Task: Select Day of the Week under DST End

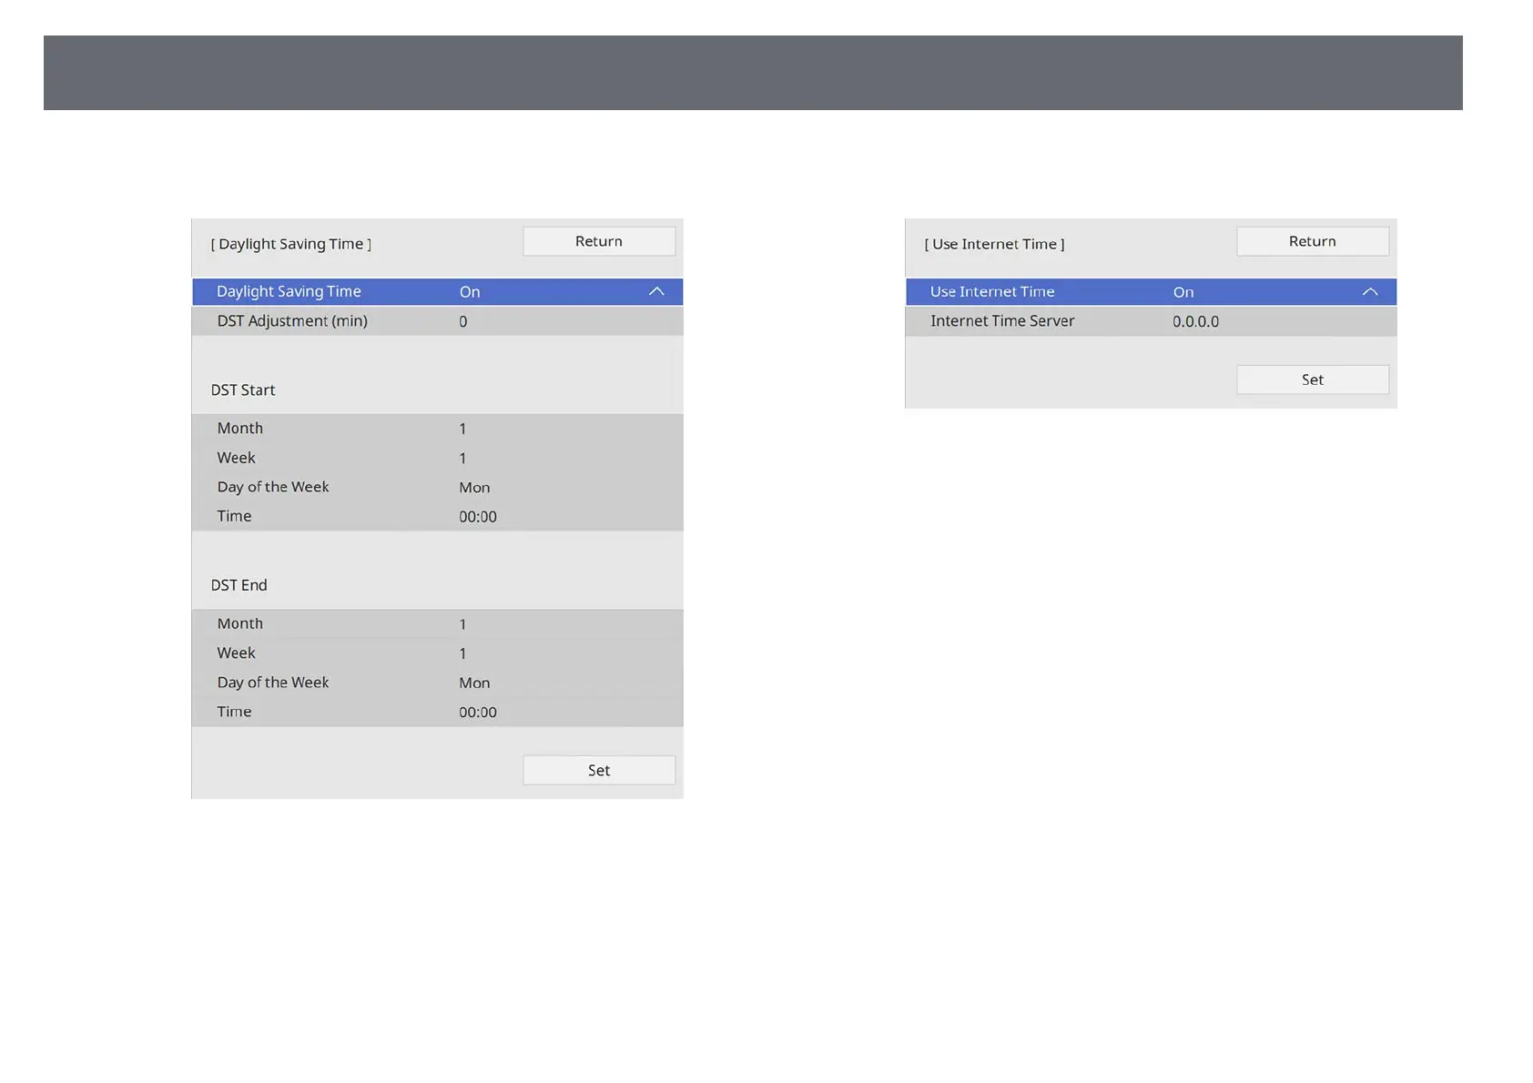Action: pyautogui.click(x=273, y=682)
